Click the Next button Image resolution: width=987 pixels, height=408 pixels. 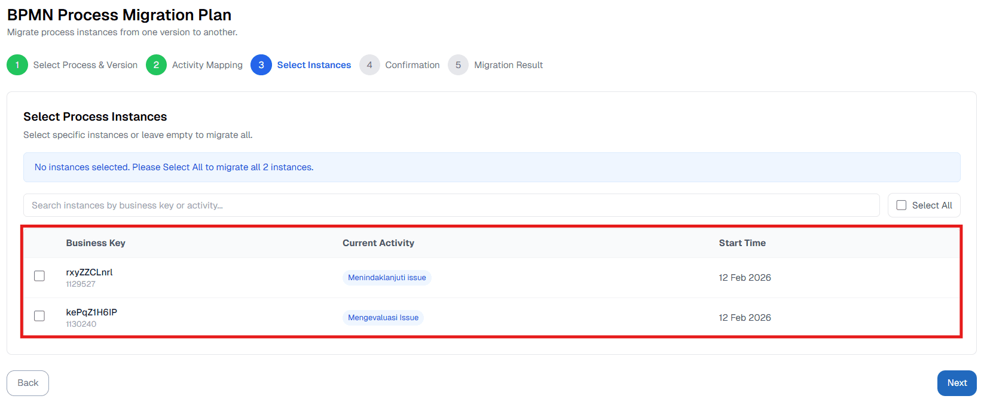pyautogui.click(x=957, y=383)
